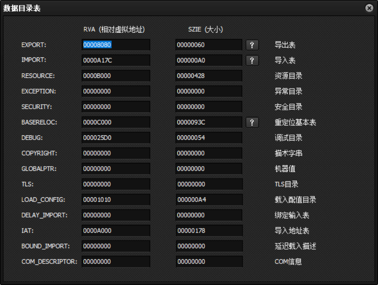Click the 'LOAD_CONFIG:' row label
The width and height of the screenshot is (378, 285).
[x=43, y=200]
